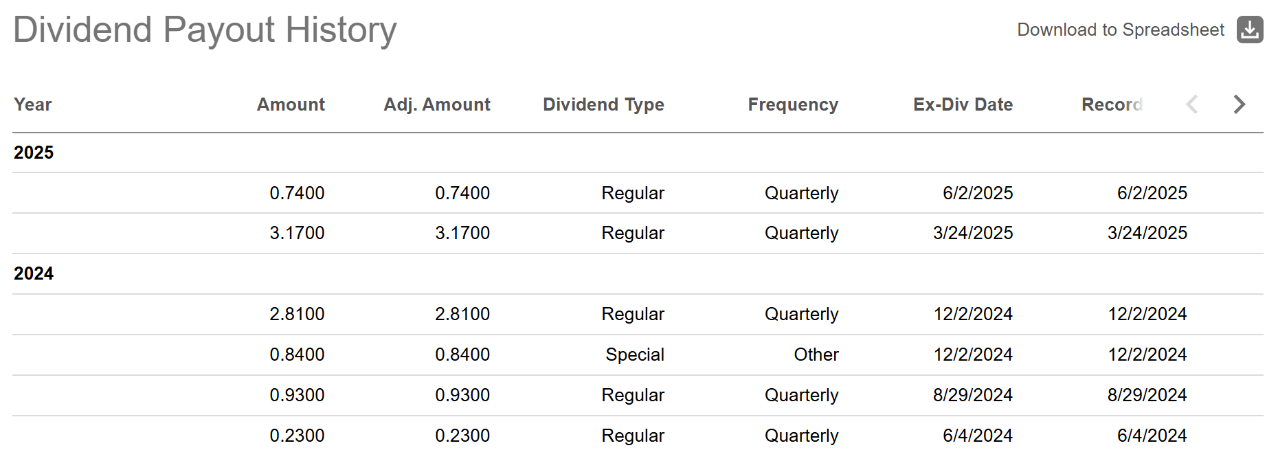Select the 2025 year group row
Image resolution: width=1278 pixels, height=450 pixels.
(x=34, y=153)
